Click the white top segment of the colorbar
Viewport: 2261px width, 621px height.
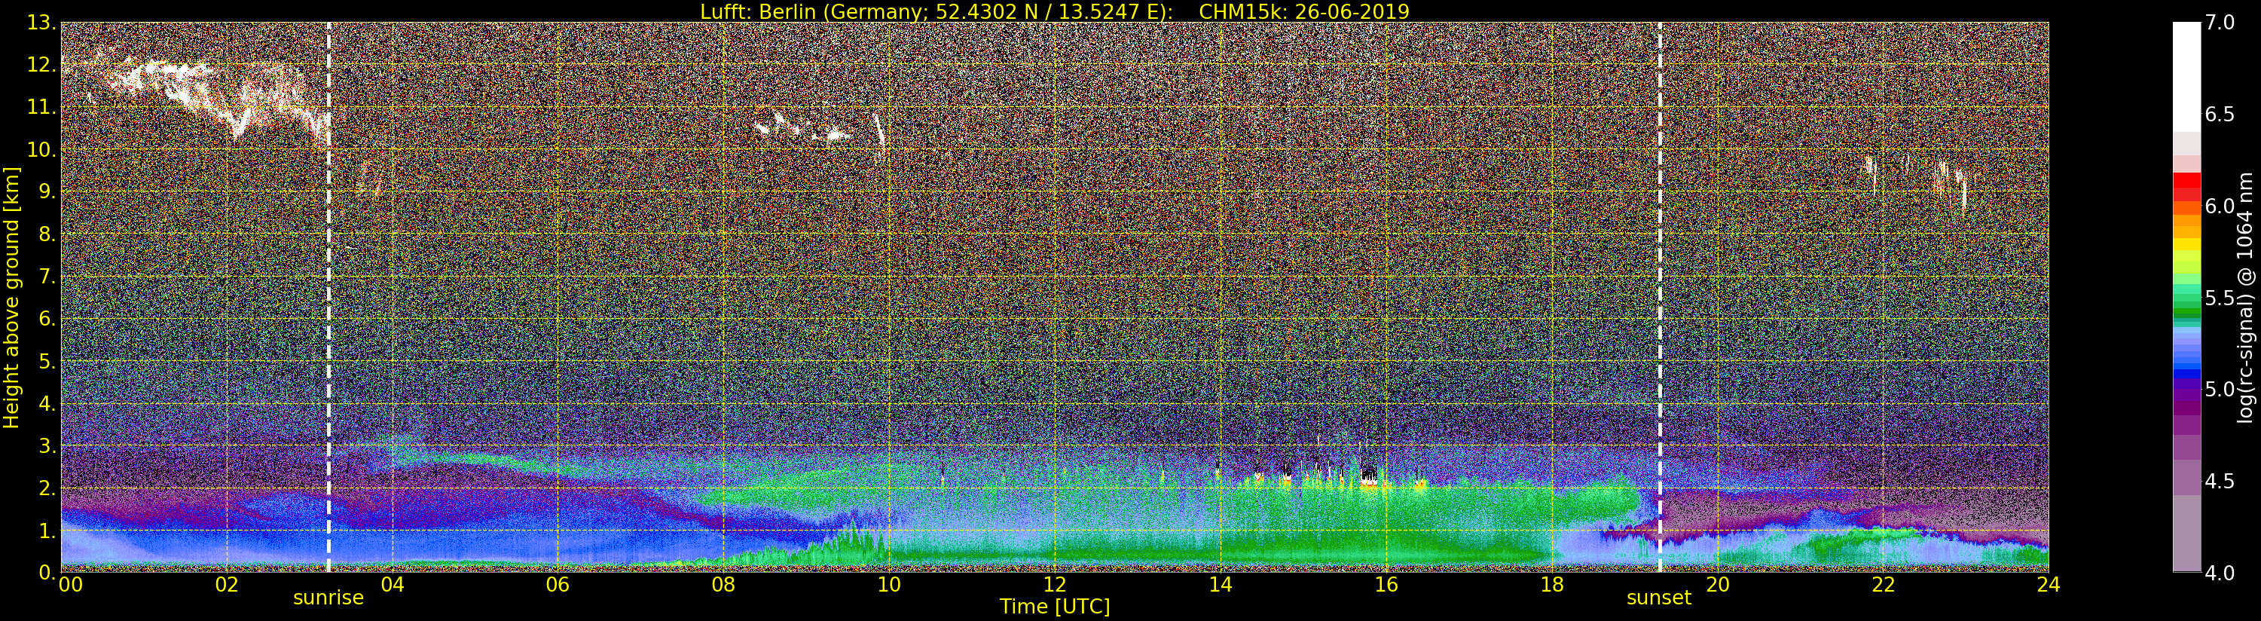tap(2186, 78)
